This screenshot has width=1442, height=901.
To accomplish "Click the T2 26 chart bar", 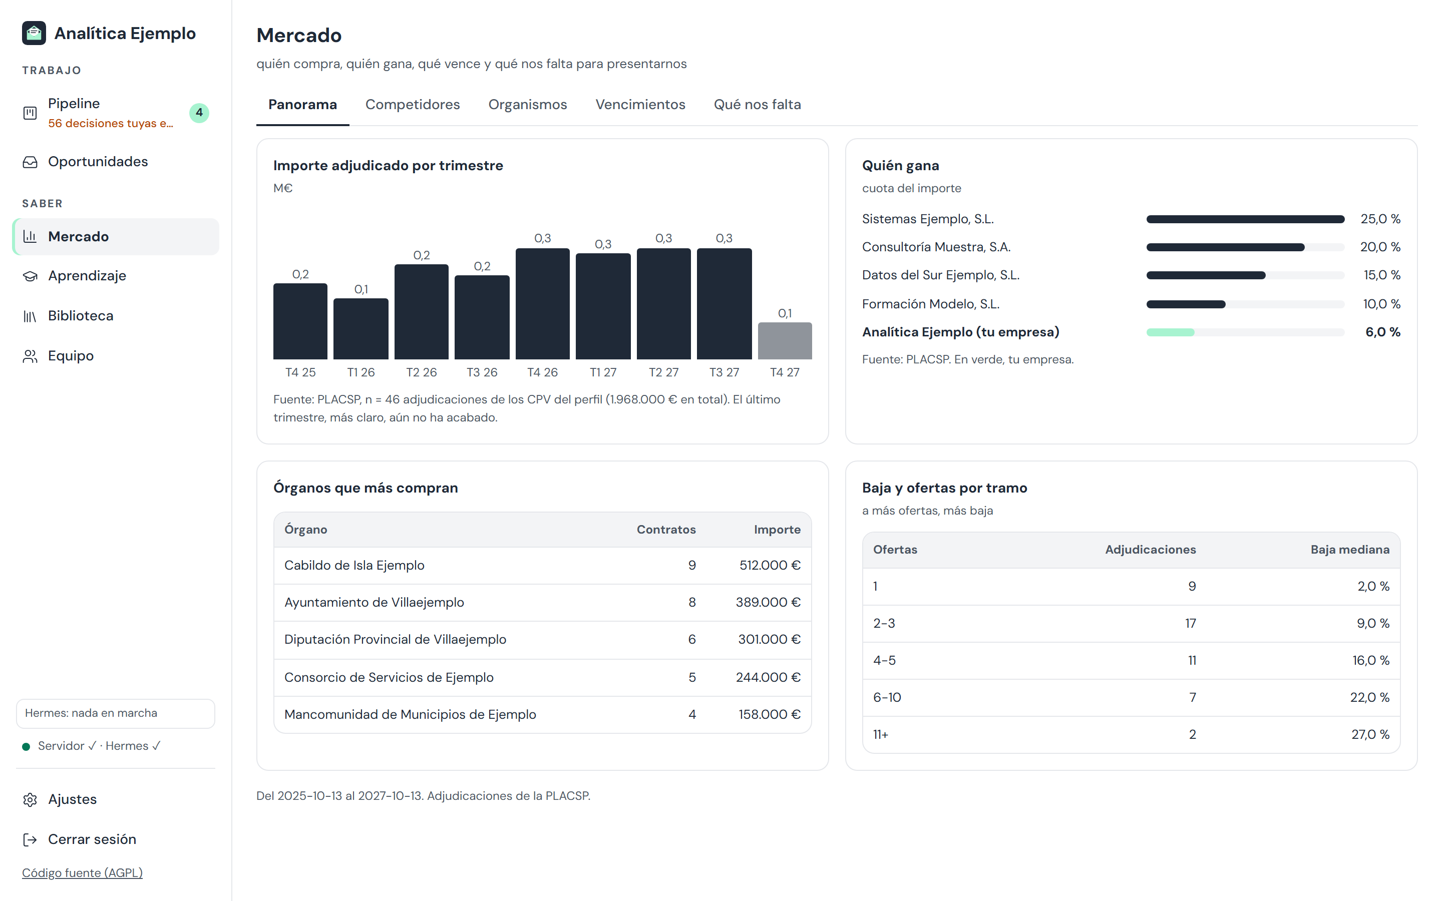I will [421, 312].
